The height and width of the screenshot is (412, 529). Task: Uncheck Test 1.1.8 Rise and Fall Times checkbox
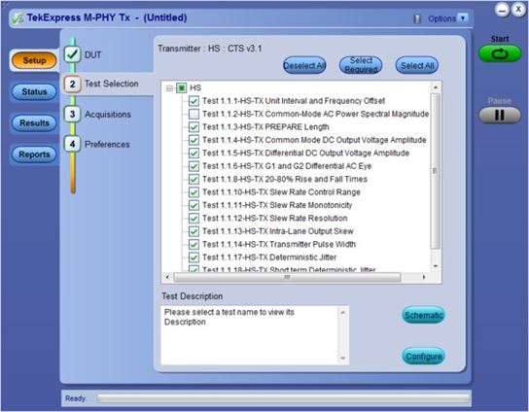194,179
